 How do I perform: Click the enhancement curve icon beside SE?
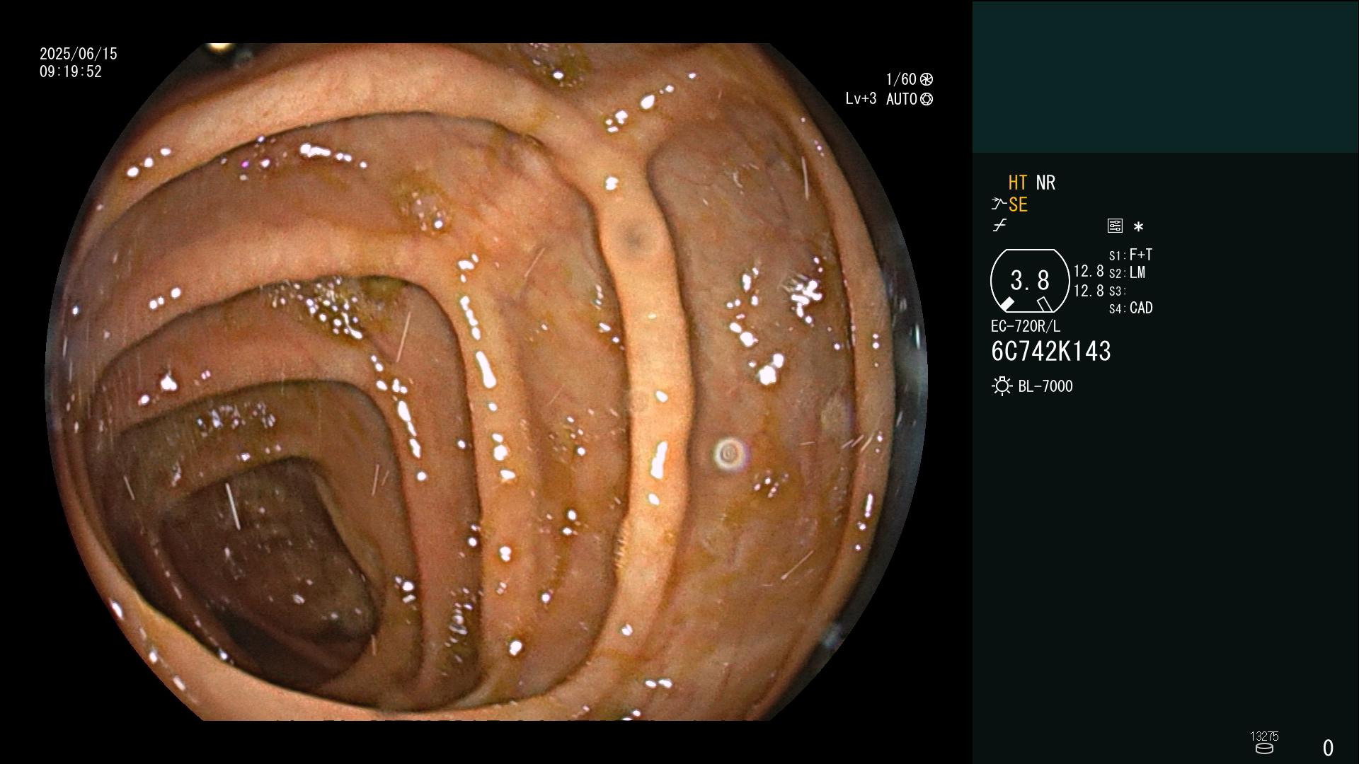pos(998,204)
